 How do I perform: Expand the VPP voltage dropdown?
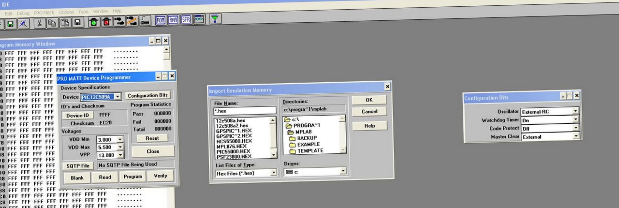point(120,155)
